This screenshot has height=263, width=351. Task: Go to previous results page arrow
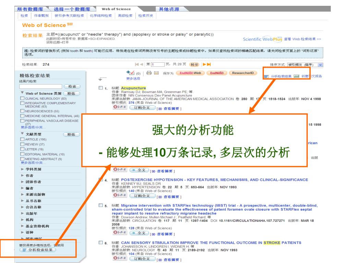pyautogui.click(x=142, y=64)
